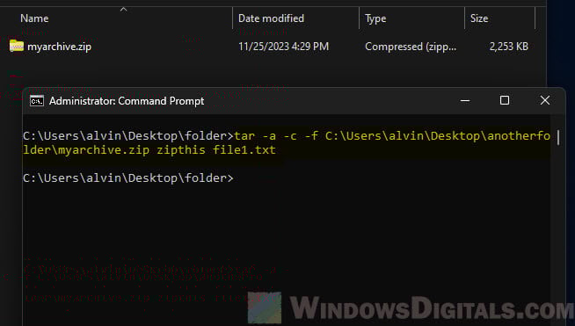575x326 pixels.
Task: Select the myarchive.zip file name
Action: 60,47
